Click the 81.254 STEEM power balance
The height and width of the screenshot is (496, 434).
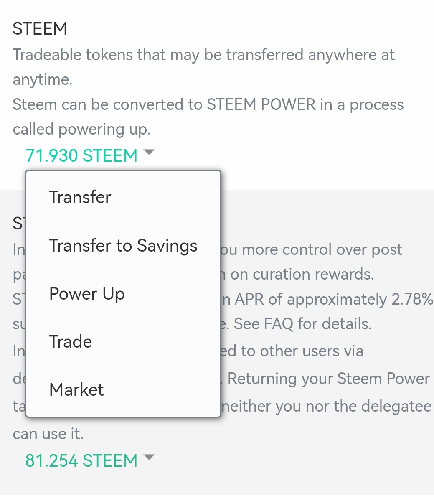pyautogui.click(x=81, y=460)
